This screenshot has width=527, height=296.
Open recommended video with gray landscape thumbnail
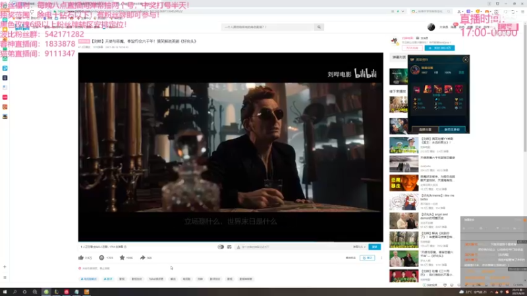pos(404,164)
